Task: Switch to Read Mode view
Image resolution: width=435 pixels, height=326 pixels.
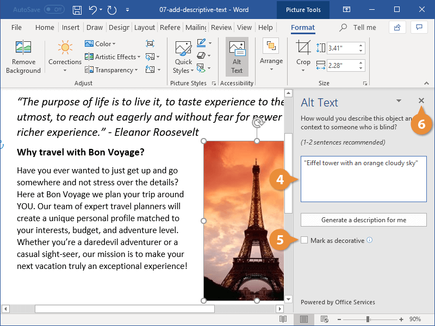Action: (283, 319)
